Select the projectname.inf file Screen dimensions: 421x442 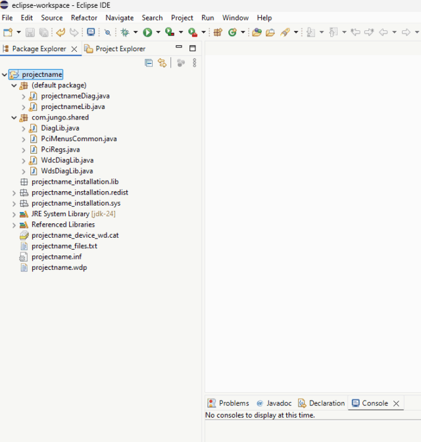56,257
